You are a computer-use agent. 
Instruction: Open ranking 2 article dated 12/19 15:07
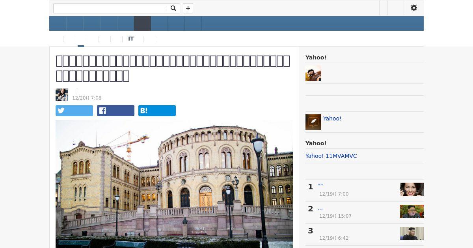pyautogui.click(x=320, y=208)
